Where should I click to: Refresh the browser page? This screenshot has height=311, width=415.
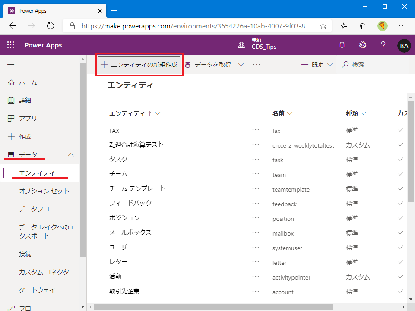(x=50, y=26)
